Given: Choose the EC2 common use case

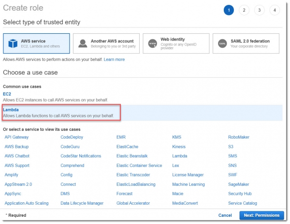Looking at the screenshot, I should click(7, 94).
